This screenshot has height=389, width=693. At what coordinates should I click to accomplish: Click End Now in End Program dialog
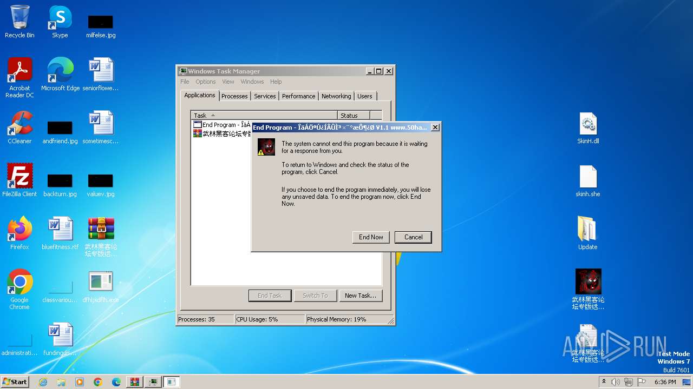(371, 237)
